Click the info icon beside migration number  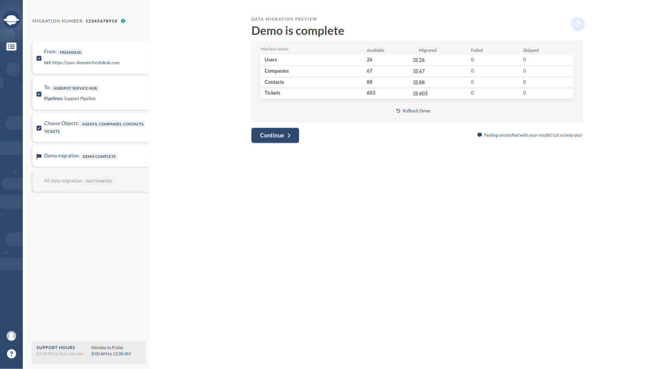click(x=123, y=21)
